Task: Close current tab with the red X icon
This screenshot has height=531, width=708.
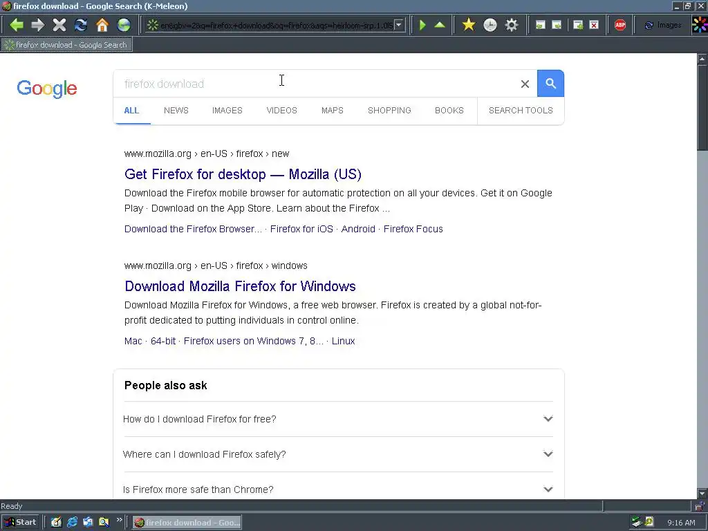Action: 594,25
